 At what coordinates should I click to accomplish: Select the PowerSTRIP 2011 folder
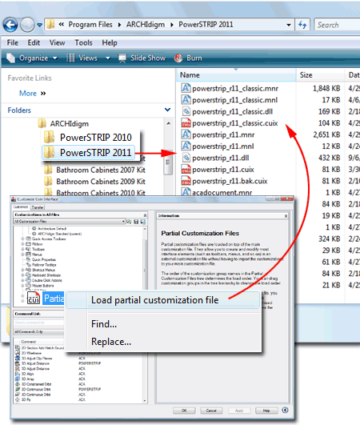tap(88, 152)
